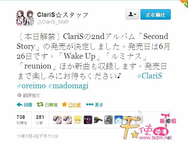Click the 翻譯推文 translate link
The width and height of the screenshot is (188, 149).
[31, 95]
